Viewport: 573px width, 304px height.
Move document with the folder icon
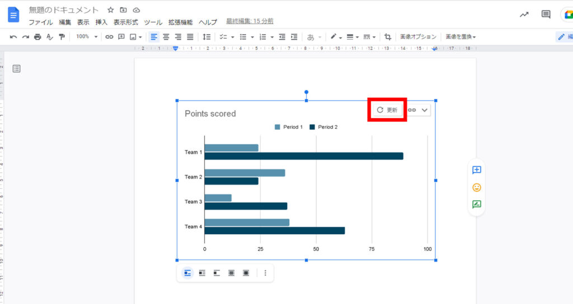click(x=124, y=10)
